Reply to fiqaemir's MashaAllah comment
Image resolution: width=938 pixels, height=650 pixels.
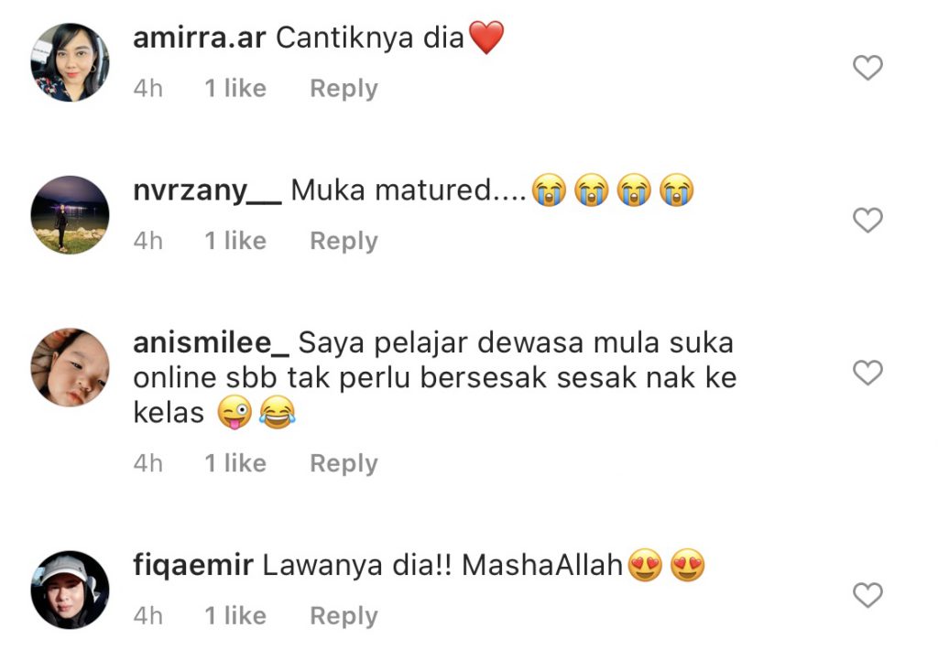(x=344, y=616)
